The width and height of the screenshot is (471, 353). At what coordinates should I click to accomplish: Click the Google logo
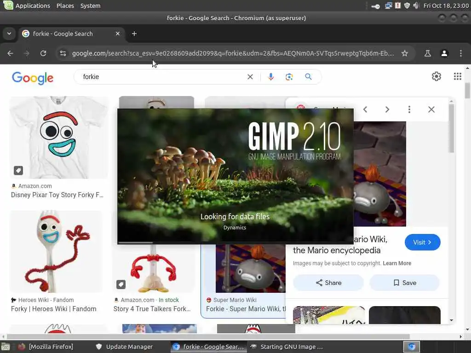33,78
